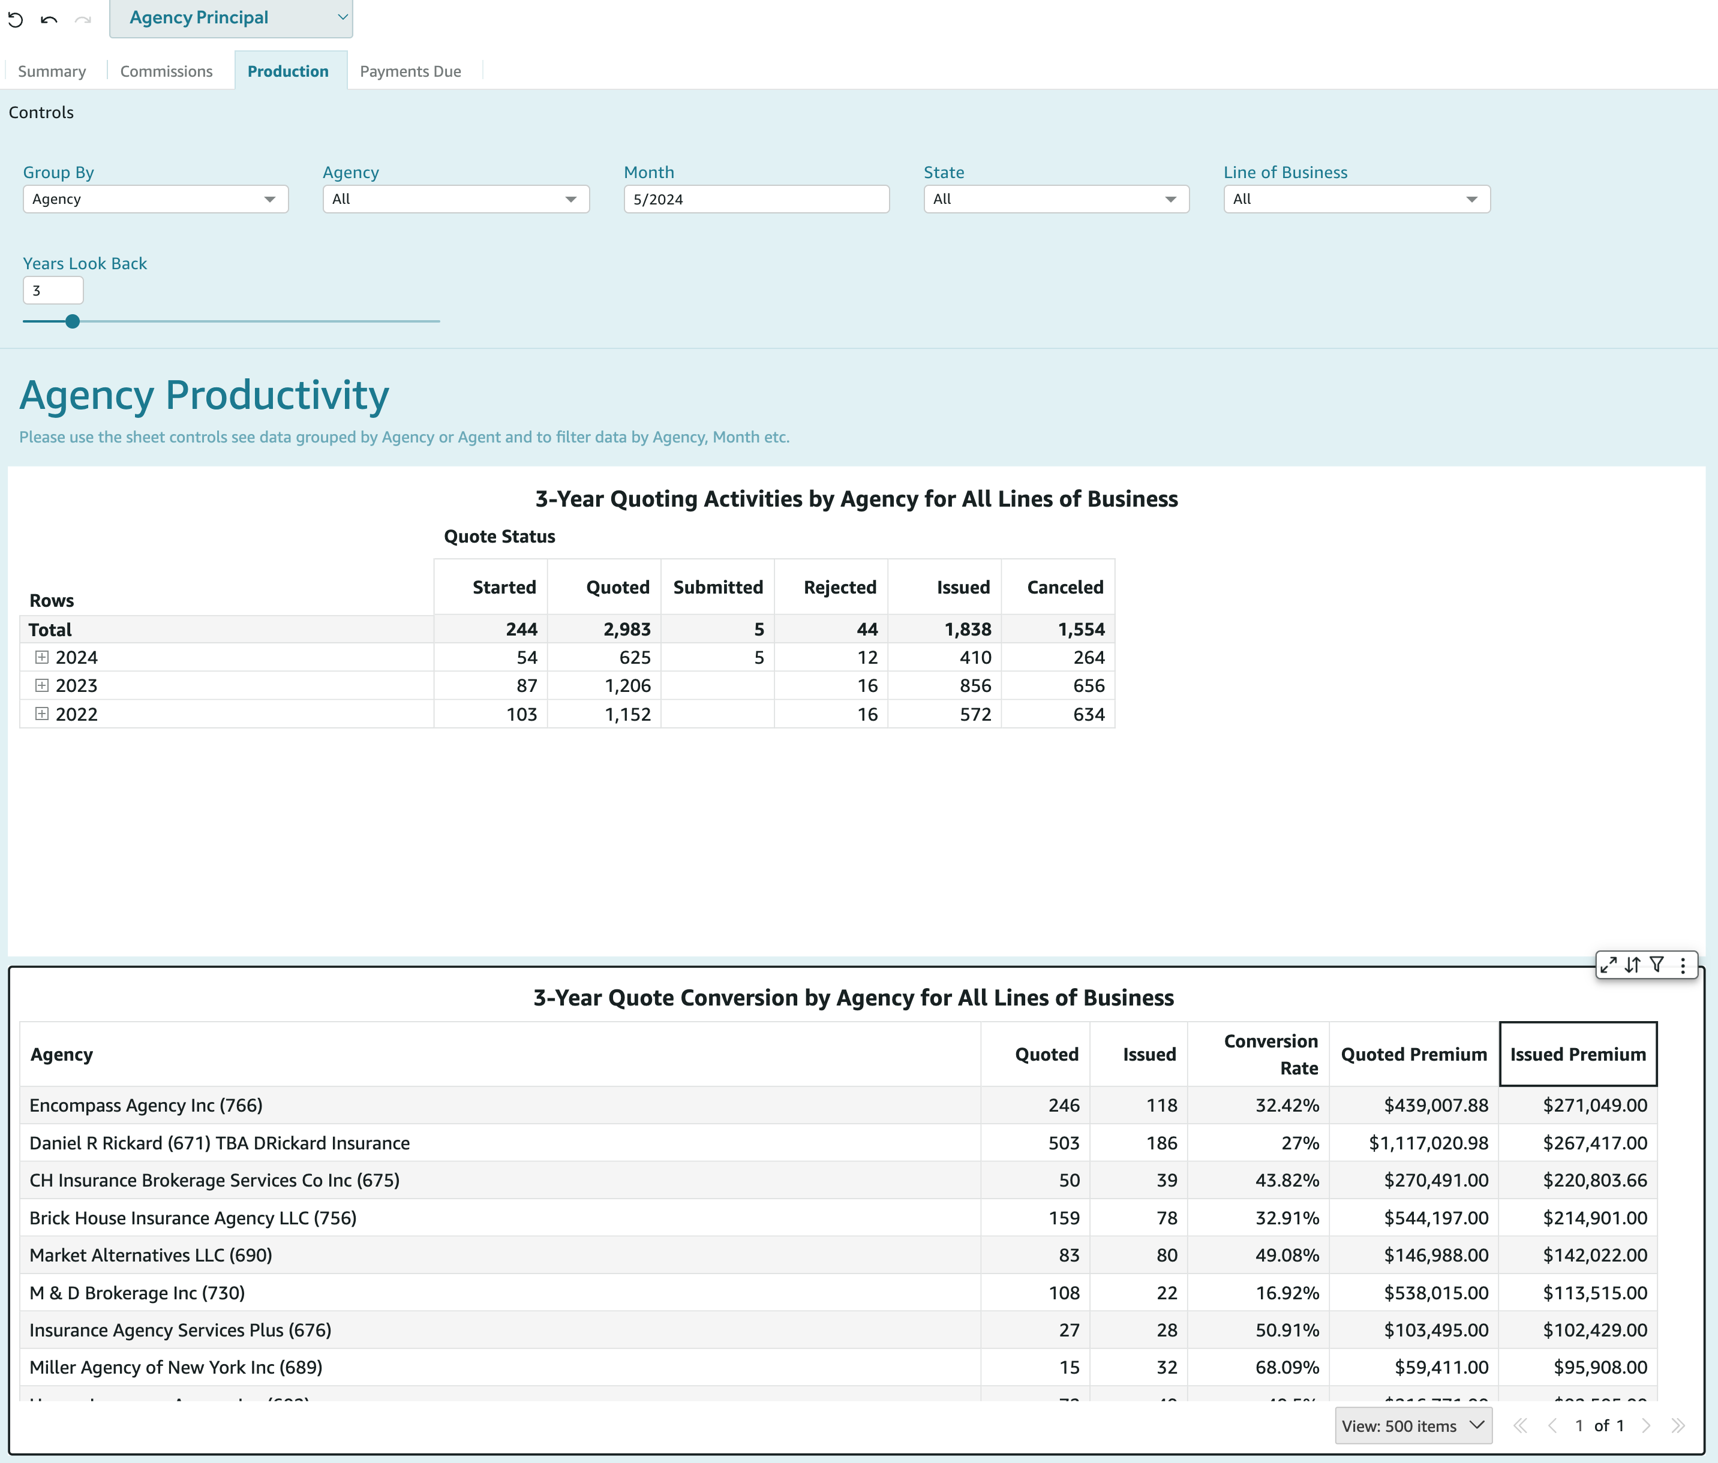Click the Month input field

coord(755,199)
